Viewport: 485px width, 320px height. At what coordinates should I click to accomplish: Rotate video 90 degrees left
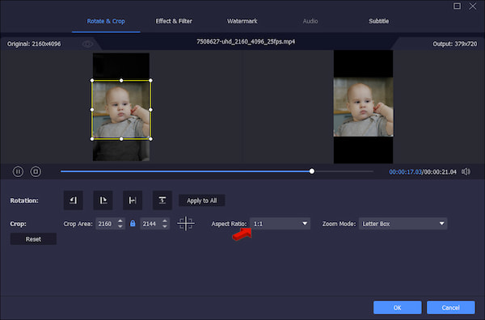[x=74, y=200]
